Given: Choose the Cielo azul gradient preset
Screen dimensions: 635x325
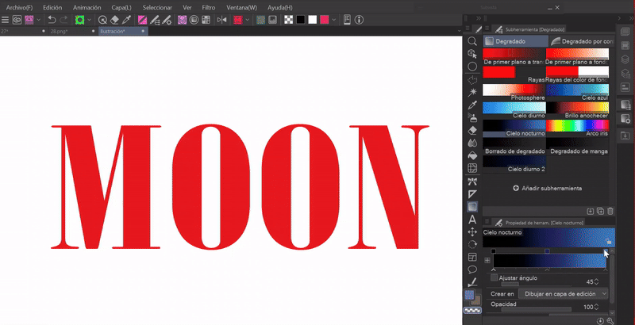Looking at the screenshot, I should 578,92.
